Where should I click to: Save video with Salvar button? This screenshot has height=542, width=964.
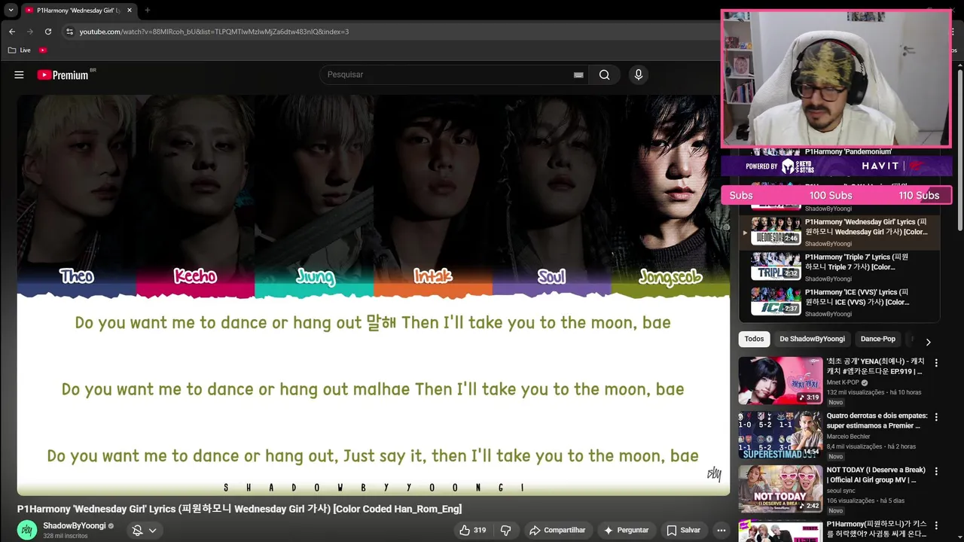click(x=684, y=530)
